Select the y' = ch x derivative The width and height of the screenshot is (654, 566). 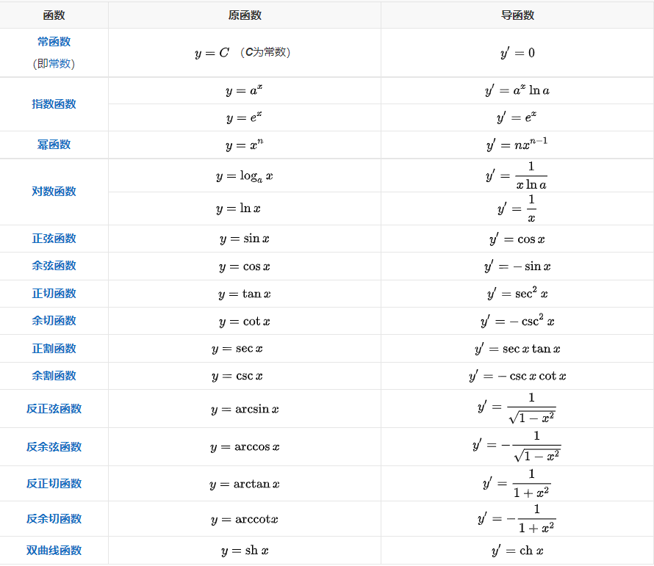[x=517, y=551]
